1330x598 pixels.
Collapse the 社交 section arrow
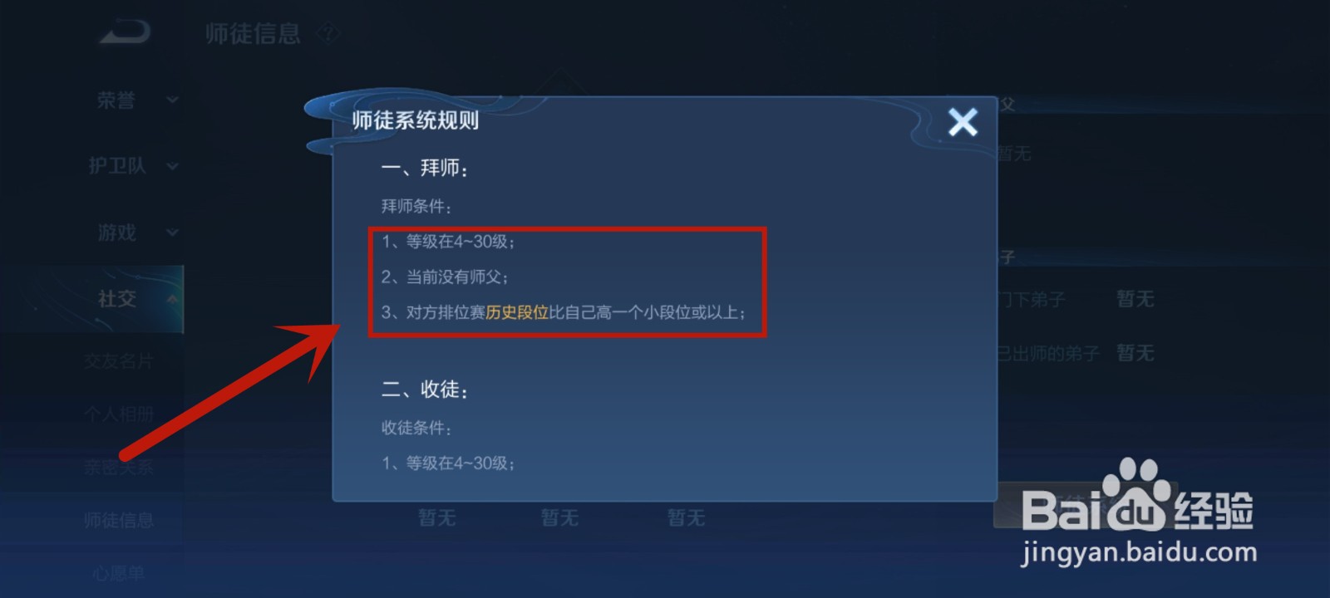pos(172,299)
